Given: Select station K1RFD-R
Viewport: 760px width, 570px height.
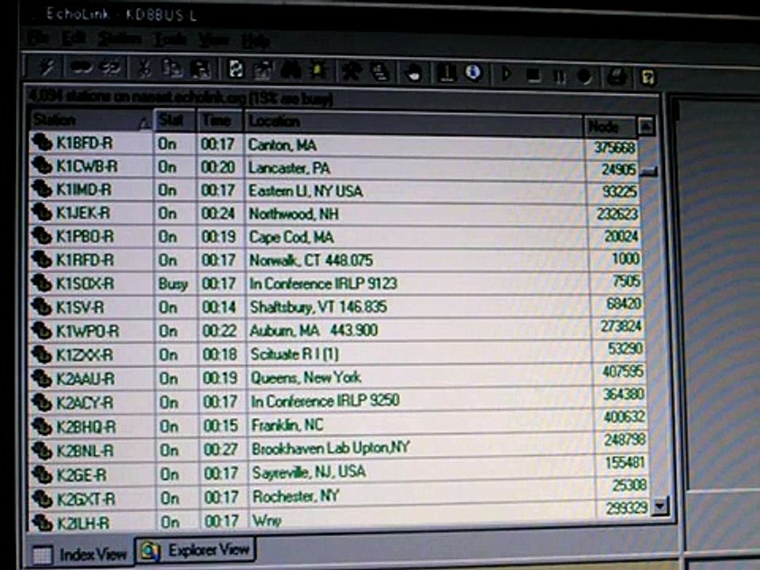Looking at the screenshot, I should tap(85, 260).
